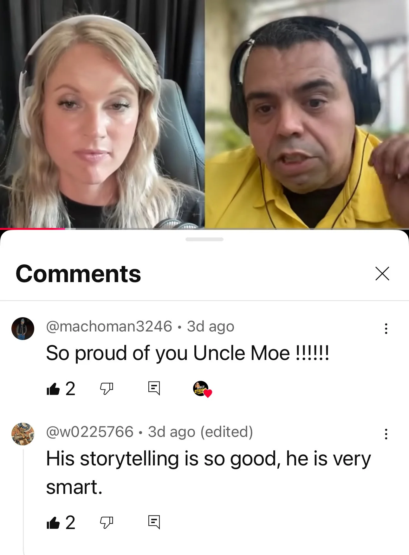Viewport: 409px width, 555px height.
Task: Like the machoman3246 comment
Action: click(x=53, y=389)
